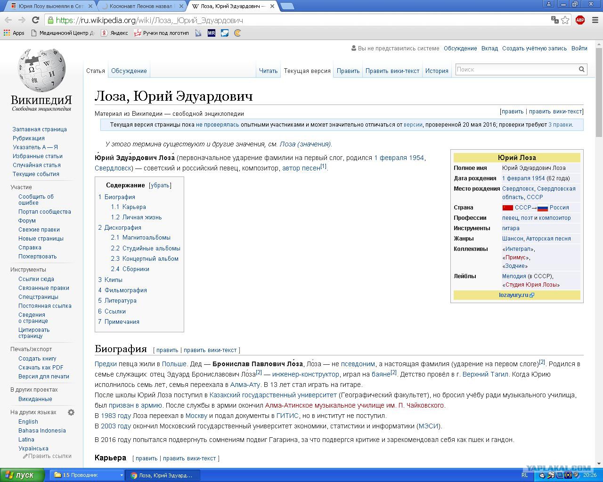Open the Медицинский Центр bookmark
This screenshot has width=603, height=482.
coord(63,33)
